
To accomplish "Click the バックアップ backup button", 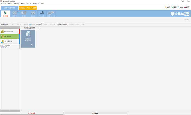I will [x=39, y=25].
